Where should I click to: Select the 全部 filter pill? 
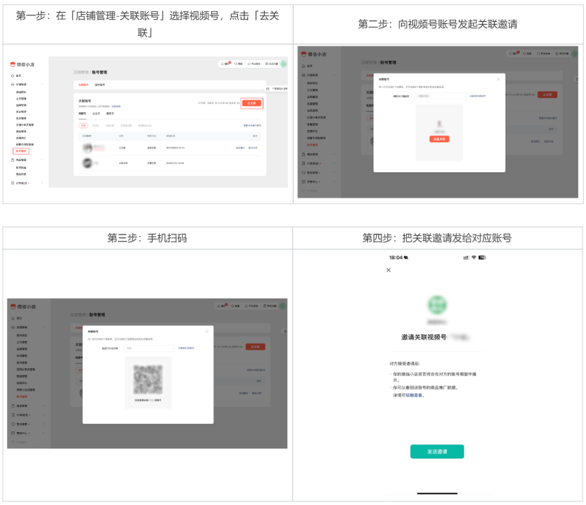tap(82, 126)
